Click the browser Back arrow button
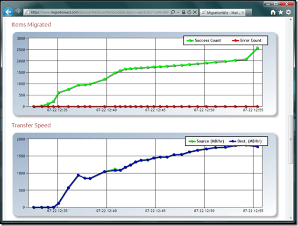Viewport: 298px width, 226px height. point(7,13)
